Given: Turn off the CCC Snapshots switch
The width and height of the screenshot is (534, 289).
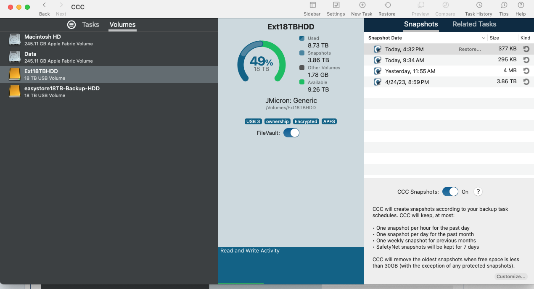Looking at the screenshot, I should coord(450,192).
